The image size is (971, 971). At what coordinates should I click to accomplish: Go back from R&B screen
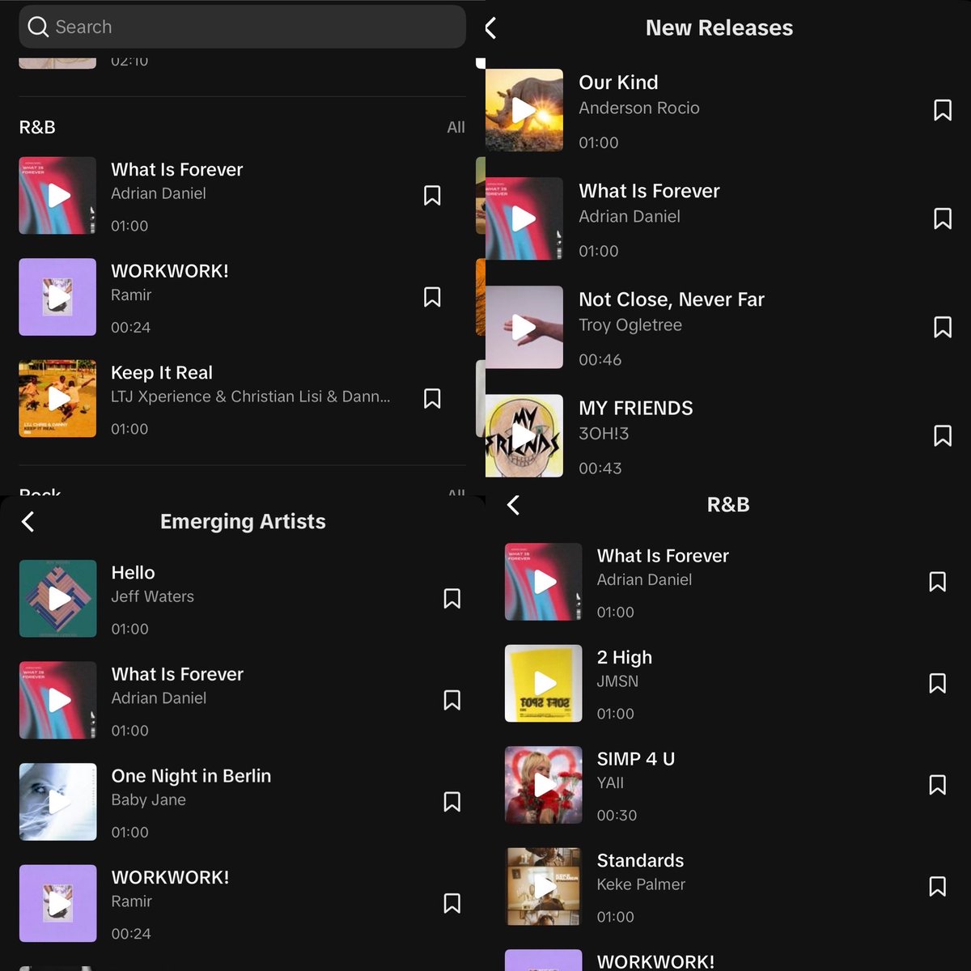513,505
